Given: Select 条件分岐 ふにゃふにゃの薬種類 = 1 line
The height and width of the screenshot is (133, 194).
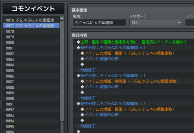Looking at the screenshot, I should [133, 76].
